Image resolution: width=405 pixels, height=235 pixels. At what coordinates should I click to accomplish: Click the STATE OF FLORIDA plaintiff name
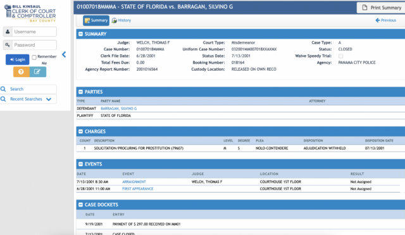point(116,116)
